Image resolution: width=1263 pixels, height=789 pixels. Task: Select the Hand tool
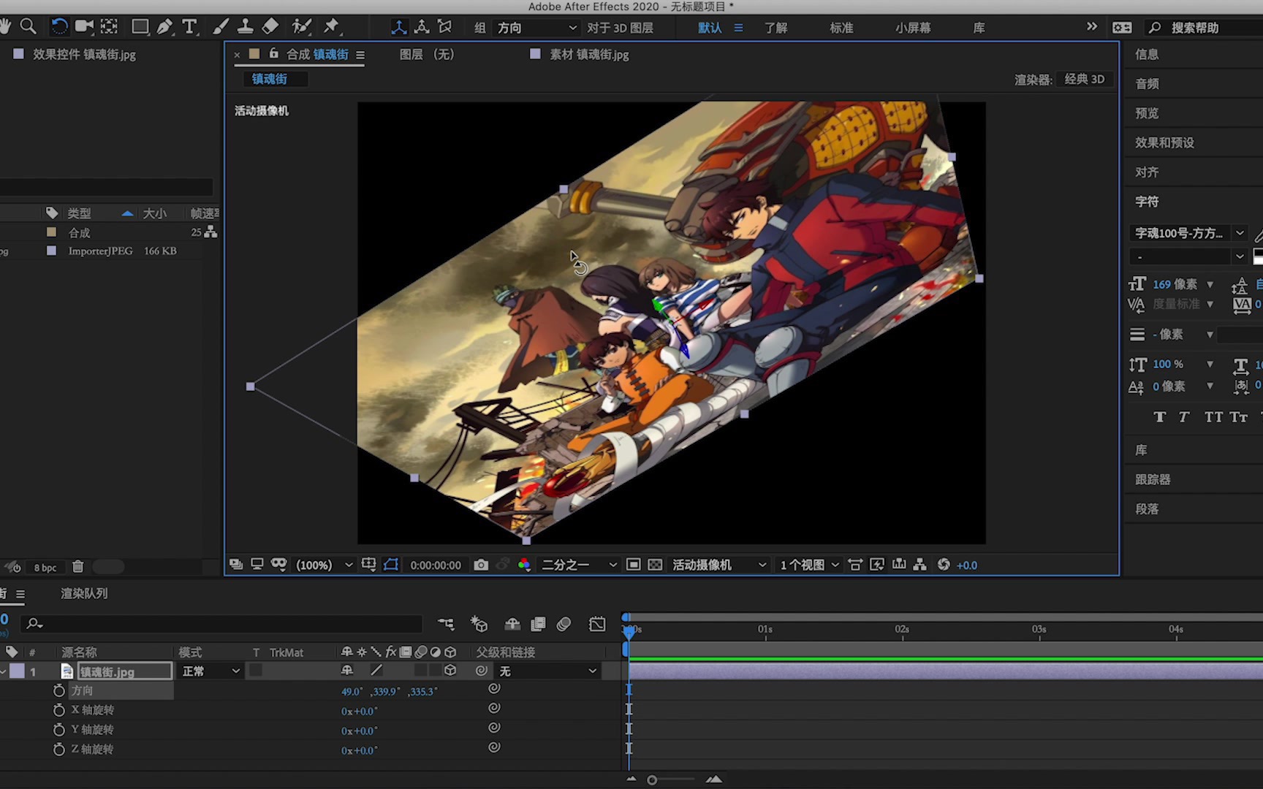tap(6, 26)
